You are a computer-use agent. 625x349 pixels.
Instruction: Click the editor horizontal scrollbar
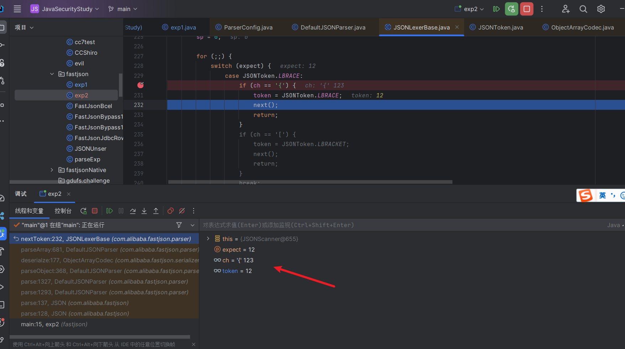pos(310,182)
